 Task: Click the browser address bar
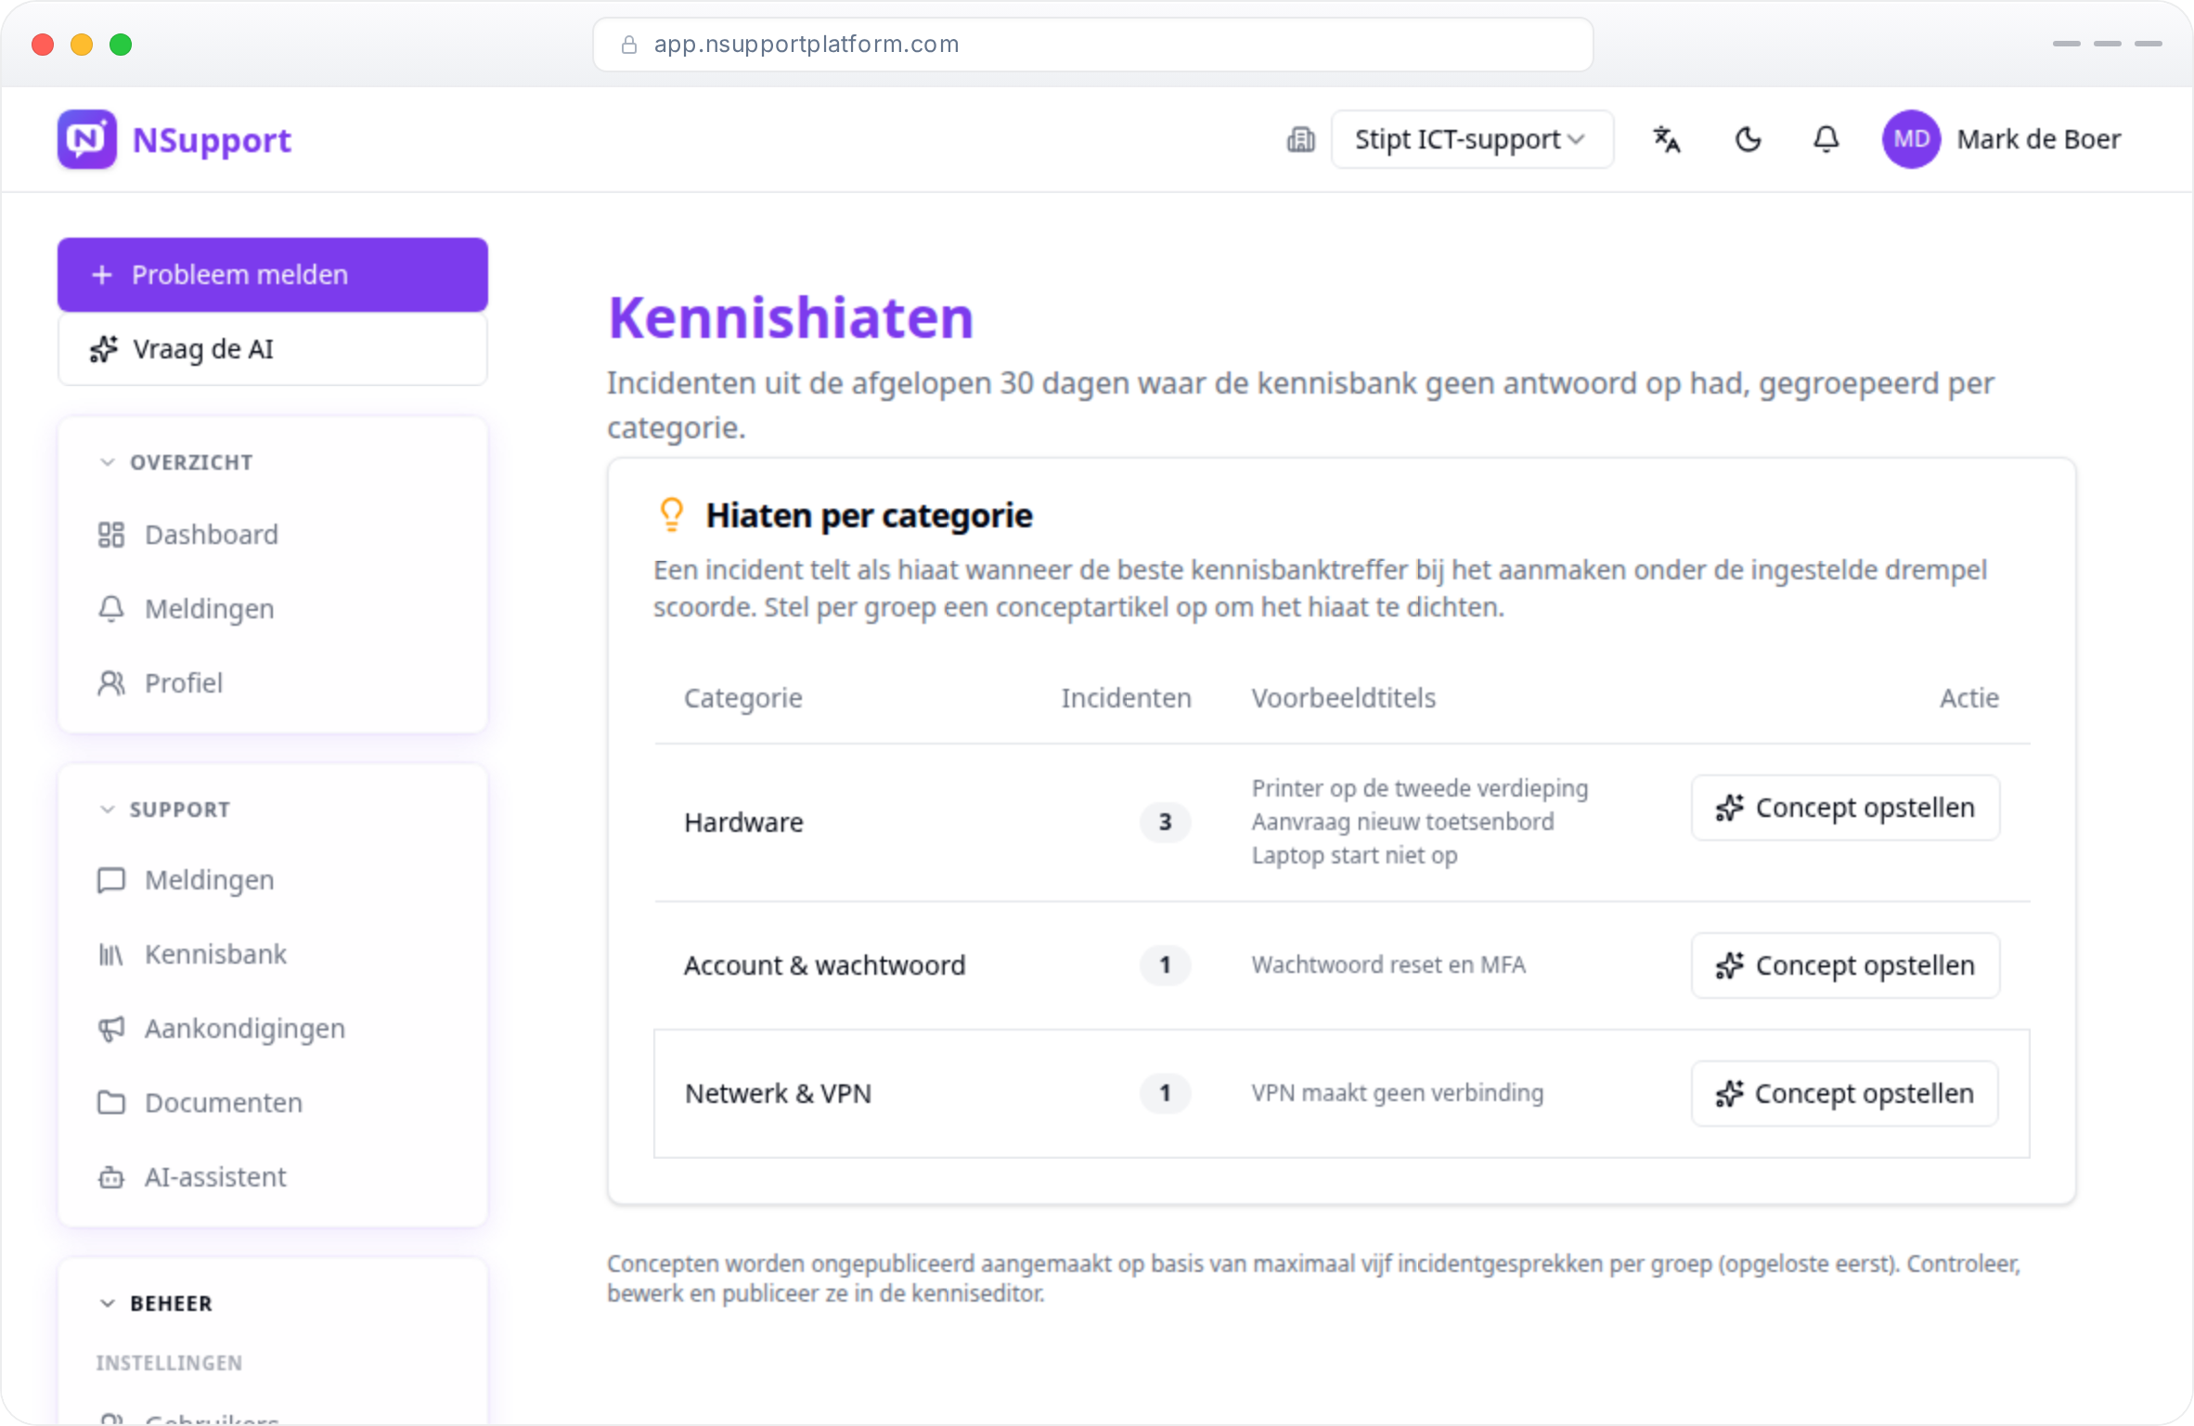coord(1093,45)
